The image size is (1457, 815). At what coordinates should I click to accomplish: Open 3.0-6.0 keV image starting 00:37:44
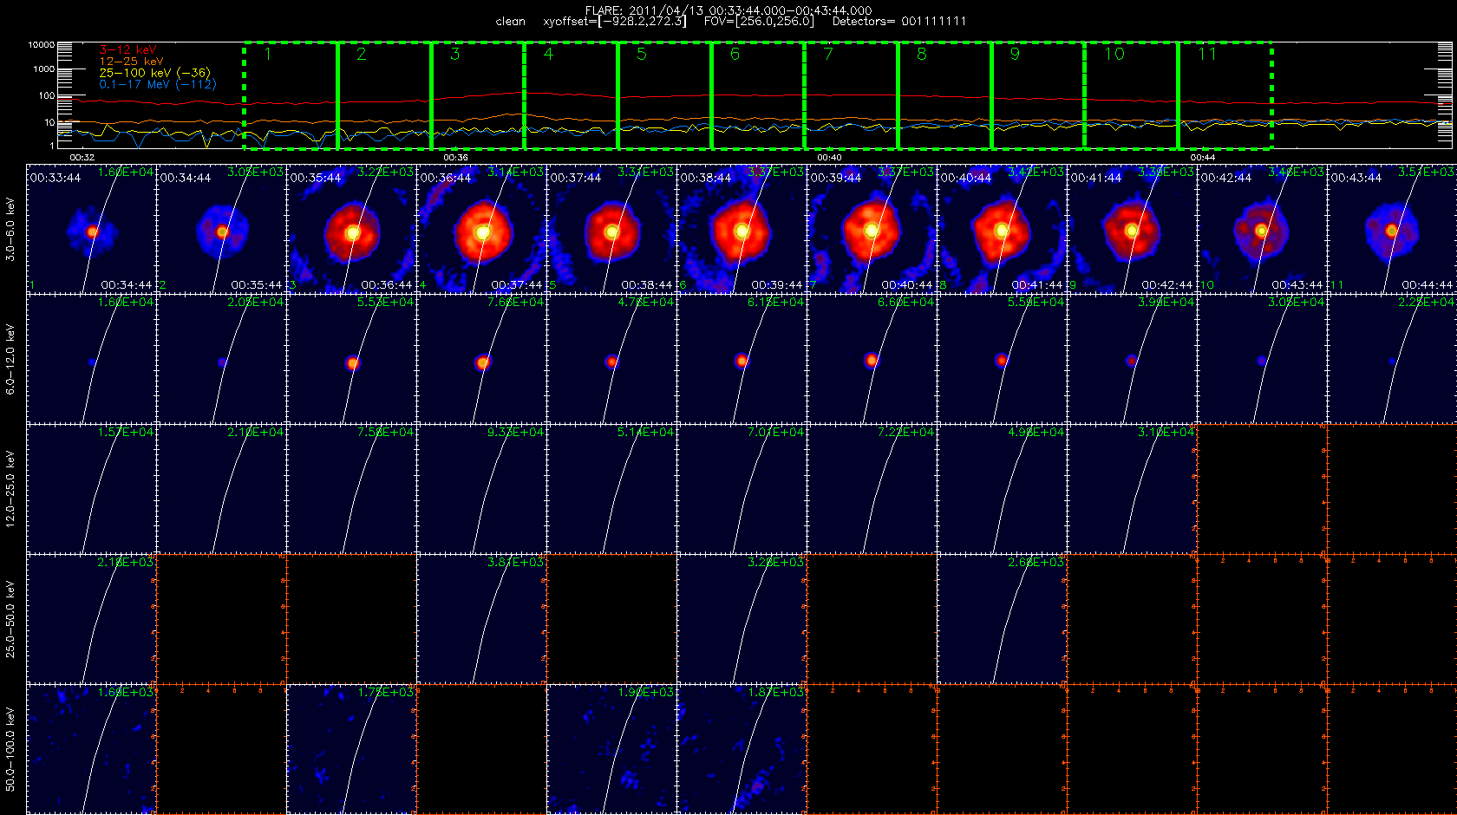(x=612, y=230)
